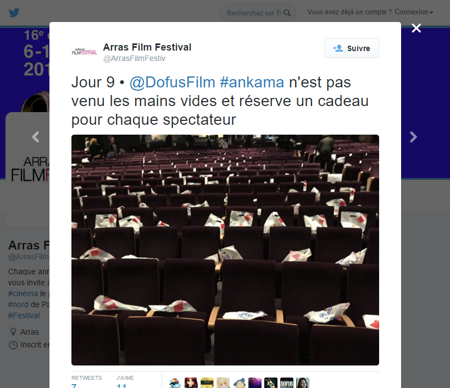The image size is (450, 388).
Task: Click the rainbow pony avatar among likers
Action: tap(175, 383)
